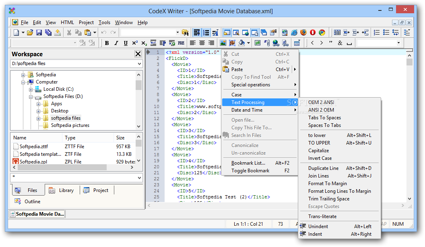Open a file with the folder icon
The width and height of the screenshot is (425, 247).
[x=30, y=33]
